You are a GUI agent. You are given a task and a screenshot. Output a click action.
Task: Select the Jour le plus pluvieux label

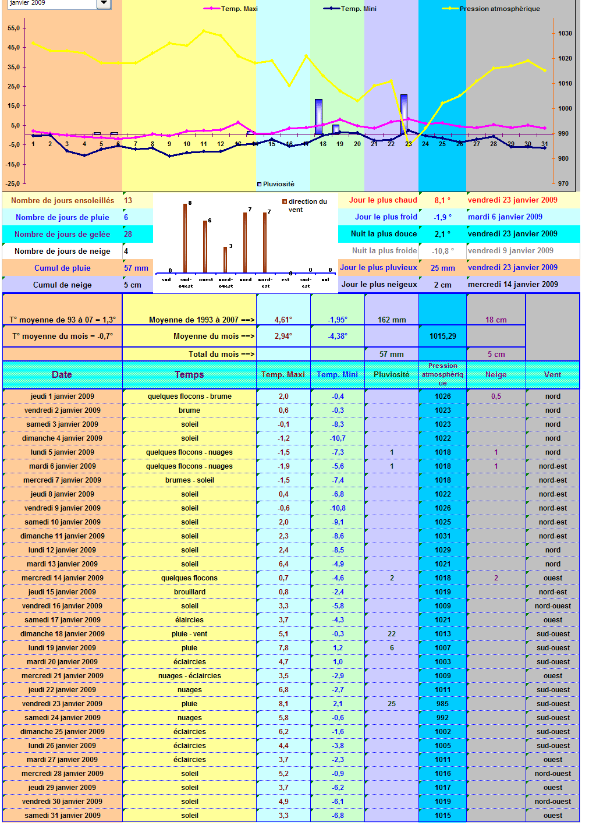(x=378, y=267)
